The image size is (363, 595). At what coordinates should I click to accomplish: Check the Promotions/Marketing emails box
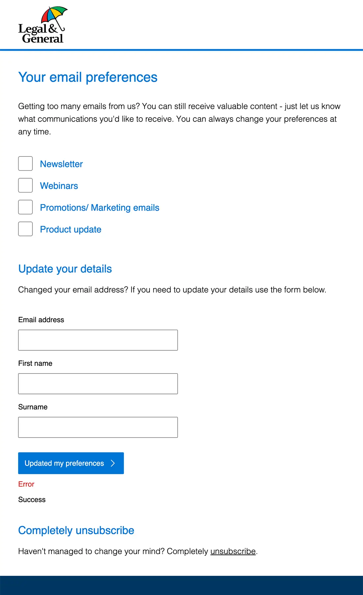click(x=25, y=207)
